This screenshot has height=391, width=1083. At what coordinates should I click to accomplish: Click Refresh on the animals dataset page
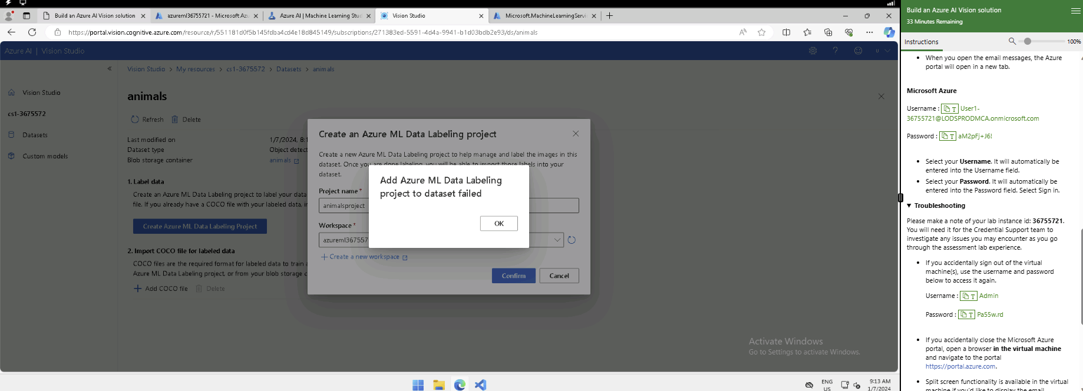click(147, 120)
